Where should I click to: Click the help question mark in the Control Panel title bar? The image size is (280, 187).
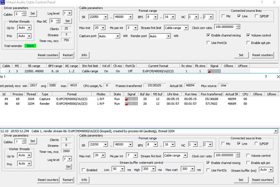(261, 2)
